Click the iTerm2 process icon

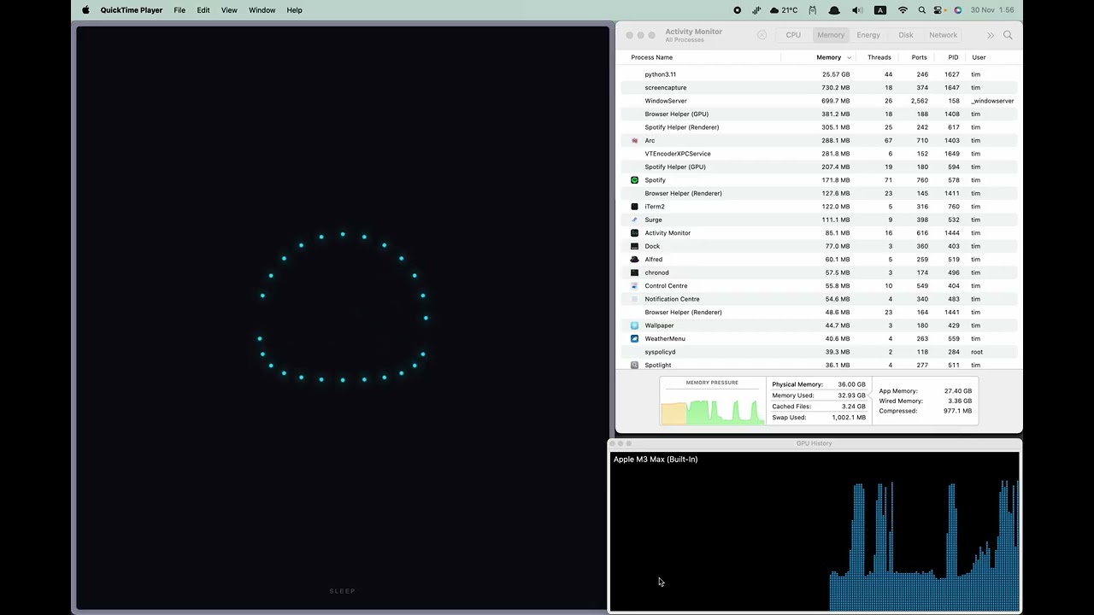click(x=634, y=207)
